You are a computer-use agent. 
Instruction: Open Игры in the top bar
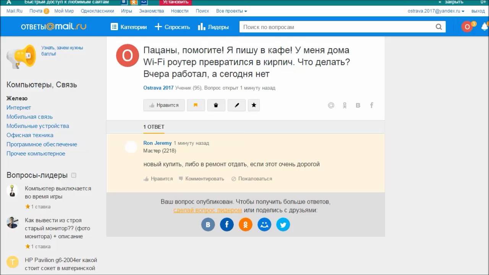[x=126, y=11]
